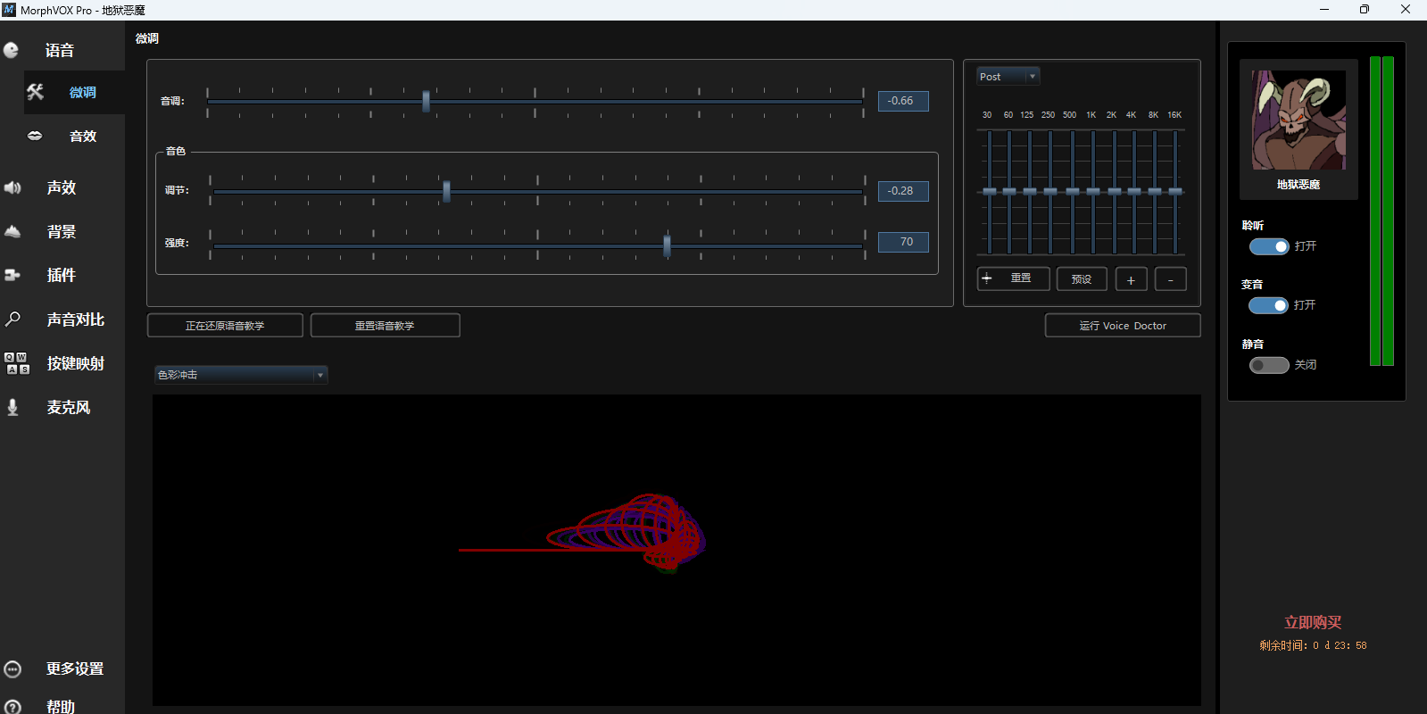
Task: Click the 调节 timbre shift slider handle
Action: click(x=446, y=191)
